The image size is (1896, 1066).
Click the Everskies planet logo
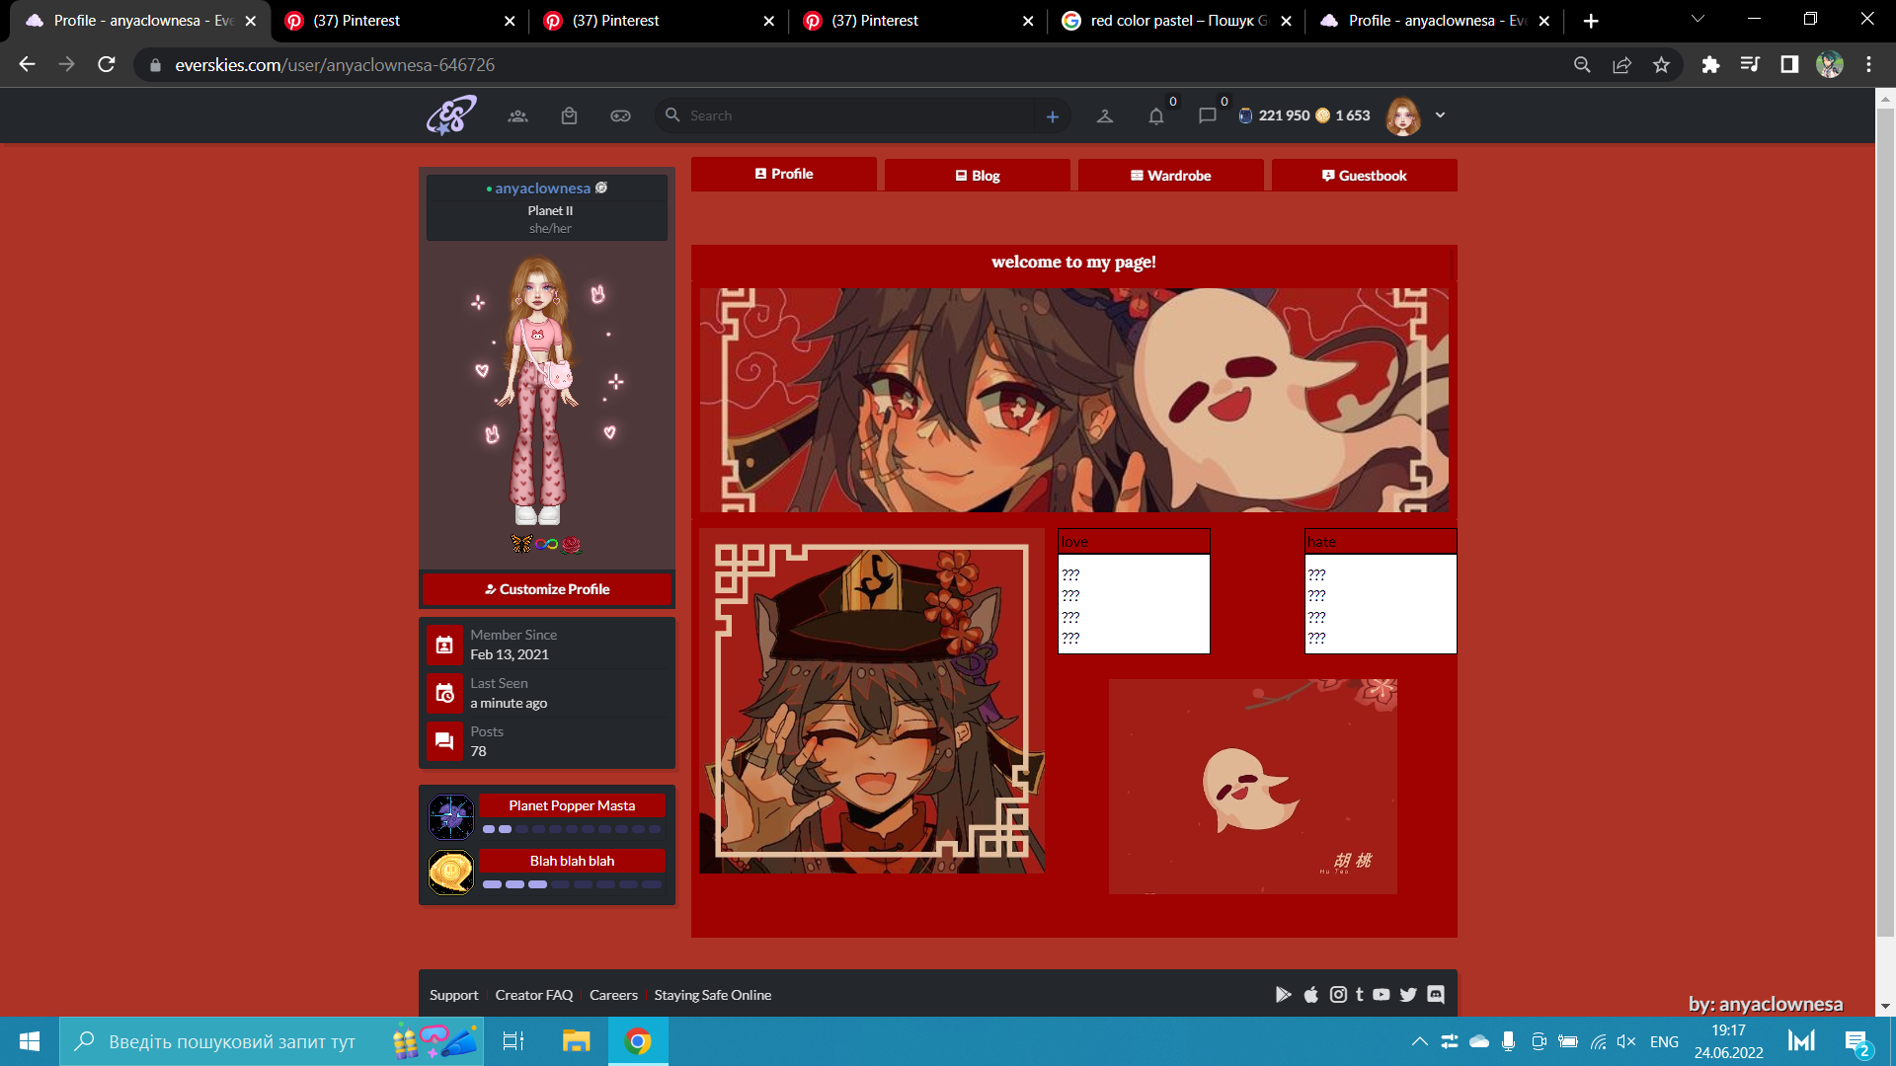(x=451, y=115)
